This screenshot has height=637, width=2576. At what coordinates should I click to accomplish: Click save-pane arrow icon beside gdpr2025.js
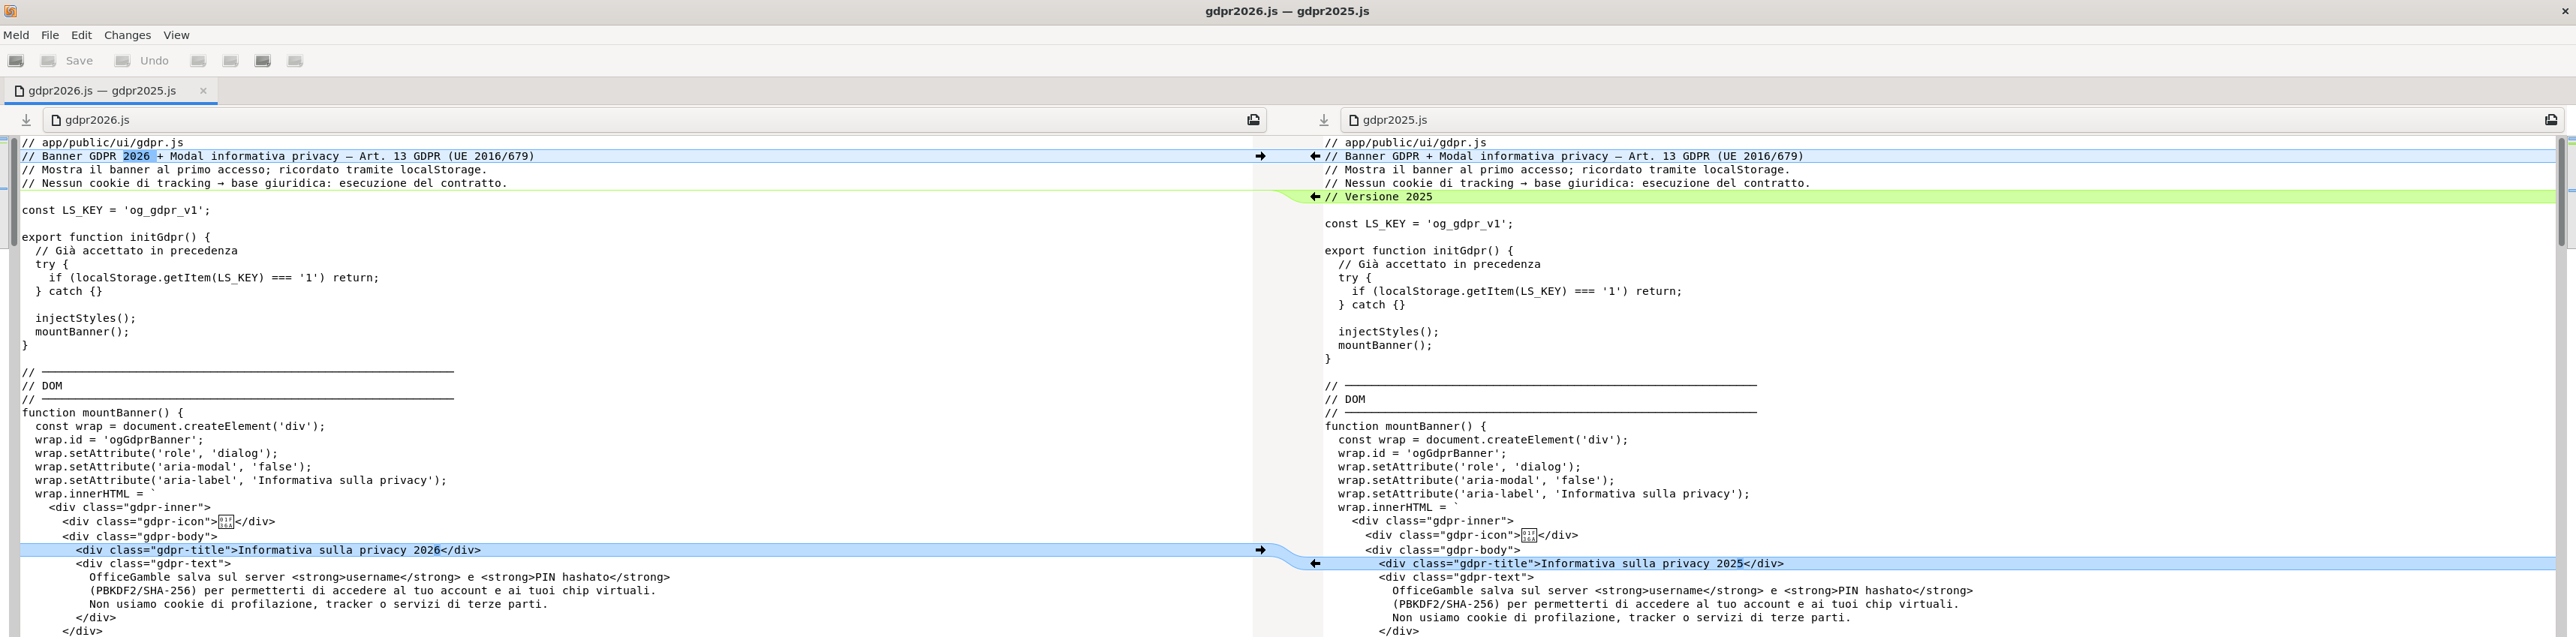tap(1324, 120)
